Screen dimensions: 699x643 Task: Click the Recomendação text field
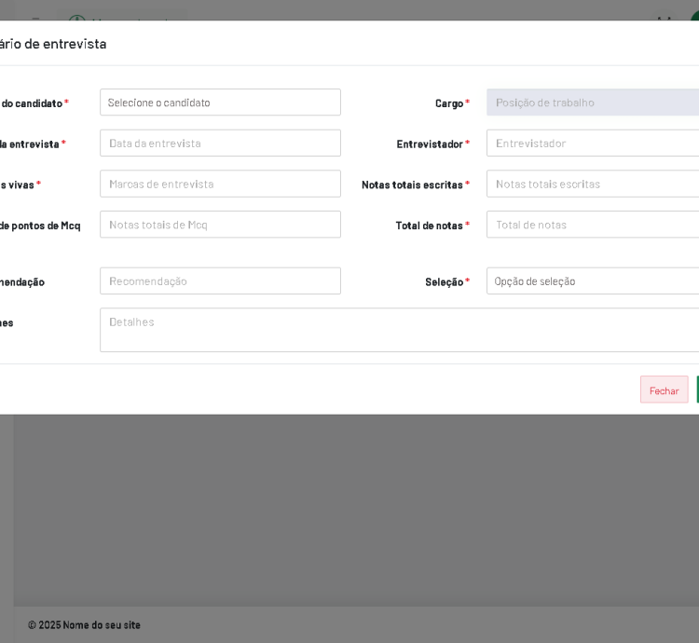point(220,281)
